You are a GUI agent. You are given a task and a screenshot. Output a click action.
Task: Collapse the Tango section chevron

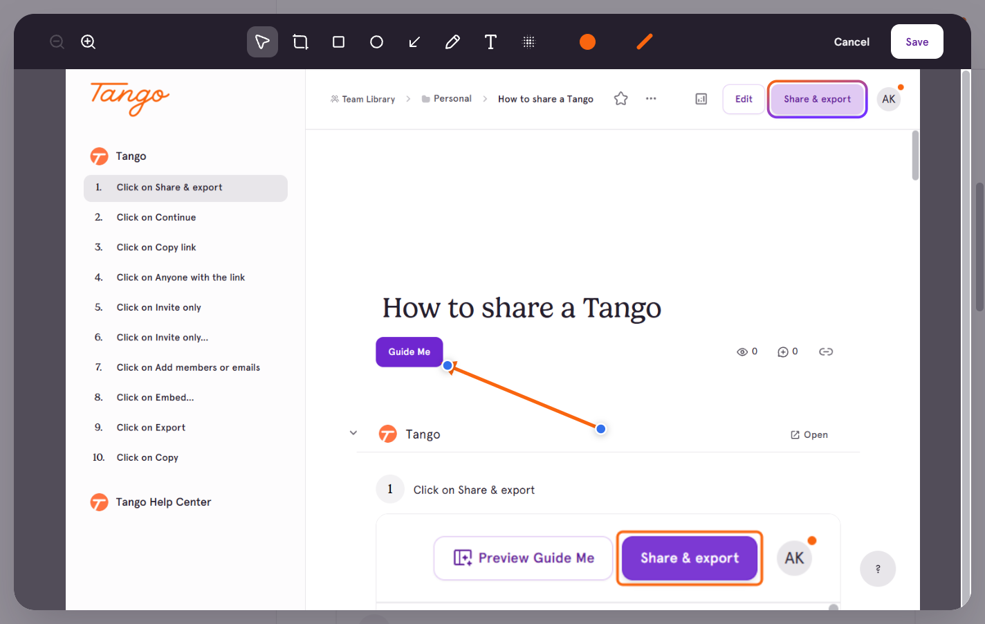click(x=353, y=433)
